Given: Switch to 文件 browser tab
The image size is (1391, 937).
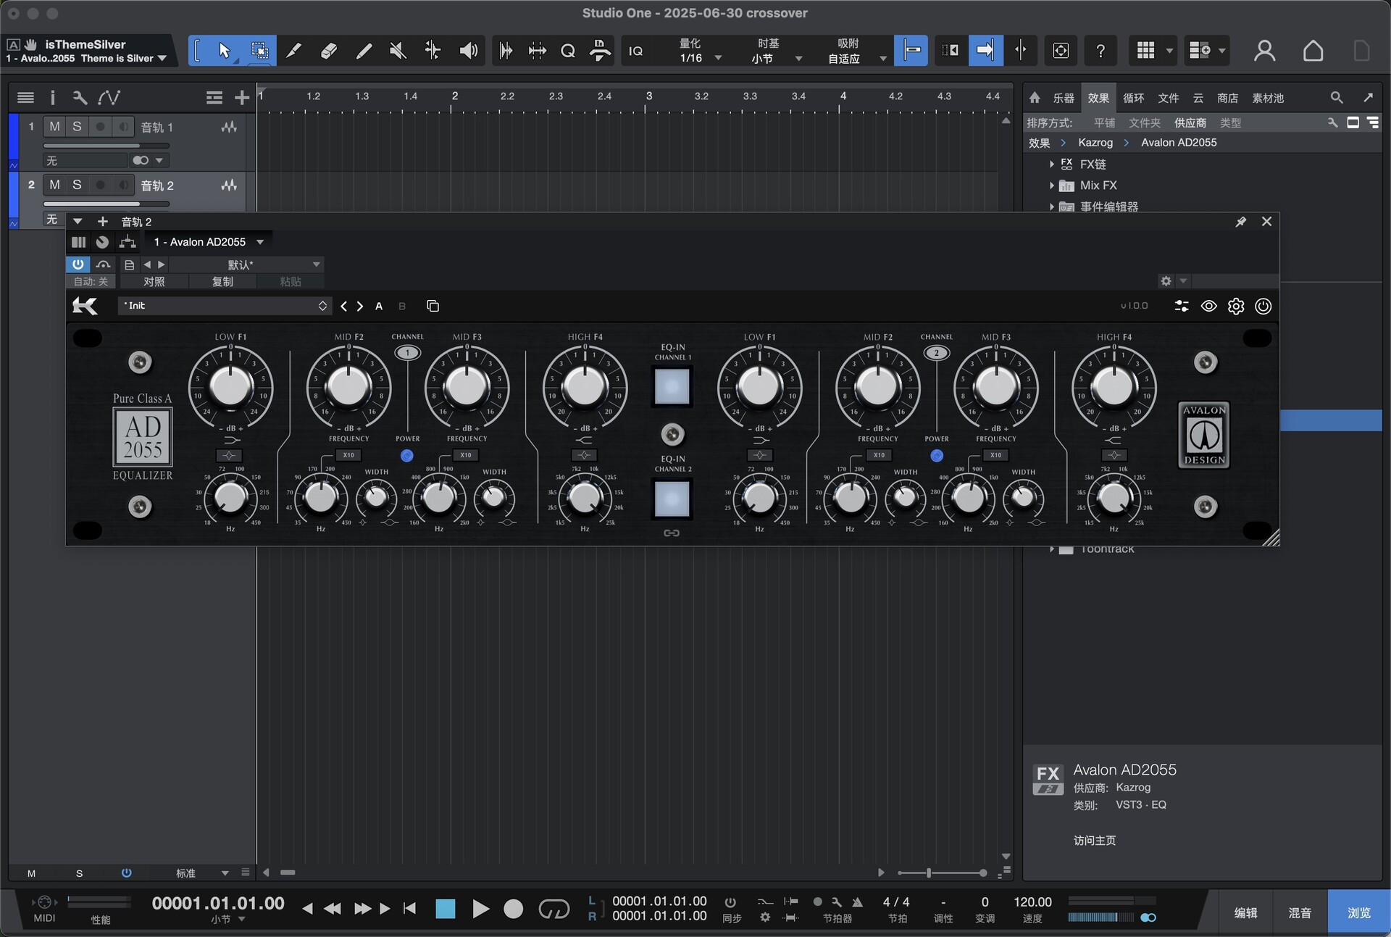Looking at the screenshot, I should pos(1168,98).
